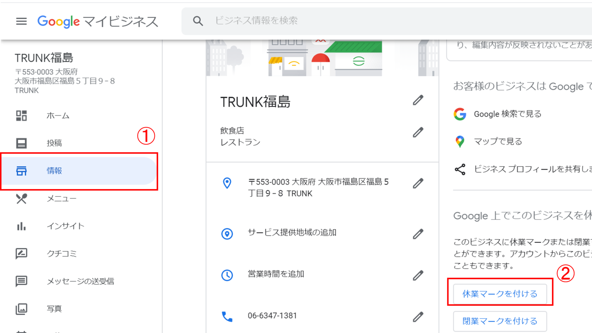
Task: Click the 投稿 post icon
Action: [x=21, y=143]
